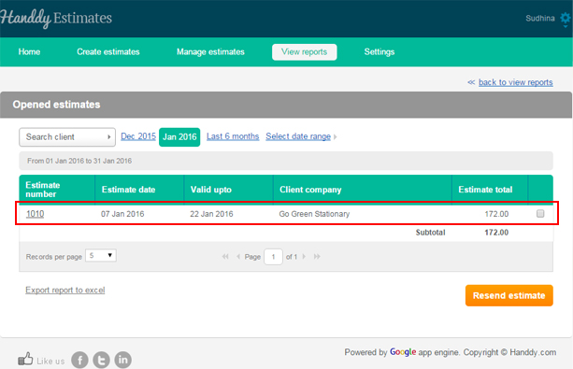Click the Twitter icon in footer
573x369 pixels.
click(101, 360)
